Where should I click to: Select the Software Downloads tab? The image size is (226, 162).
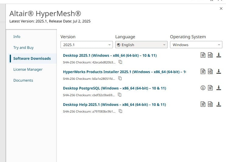coord(32,59)
